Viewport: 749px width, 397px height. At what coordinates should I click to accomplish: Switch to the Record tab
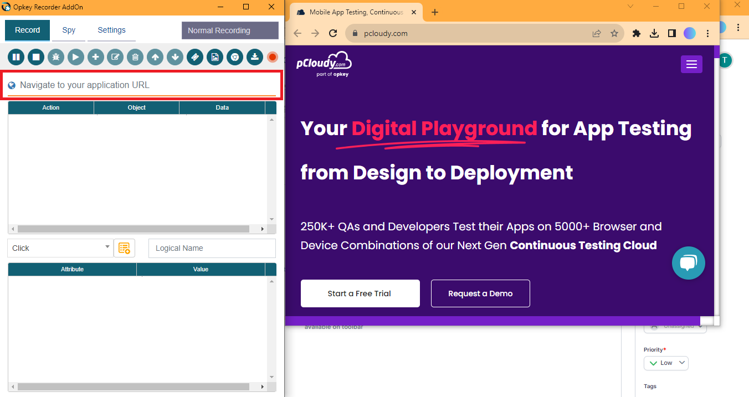click(28, 30)
